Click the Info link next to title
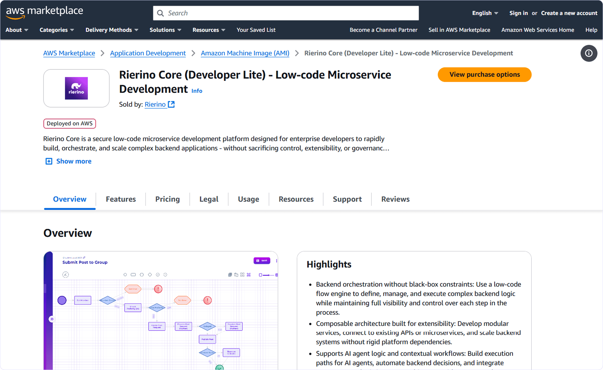Viewport: 603px width, 370px height. 197,91
